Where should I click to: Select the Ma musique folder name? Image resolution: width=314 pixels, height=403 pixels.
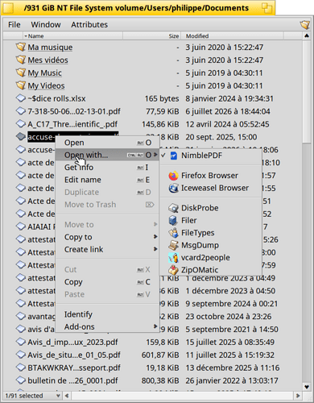[x=50, y=48]
